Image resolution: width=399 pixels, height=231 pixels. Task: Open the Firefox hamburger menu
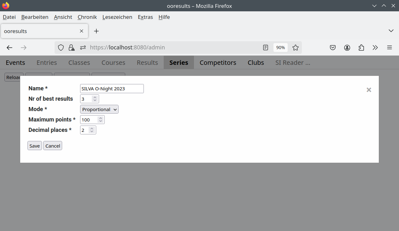click(x=390, y=48)
